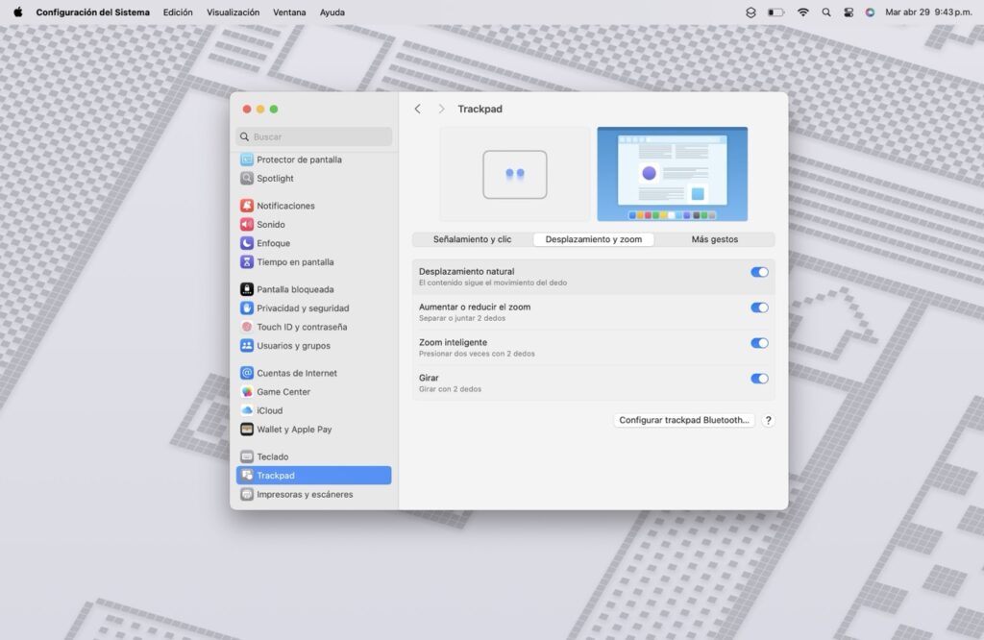Click the Buscar search field

point(314,136)
